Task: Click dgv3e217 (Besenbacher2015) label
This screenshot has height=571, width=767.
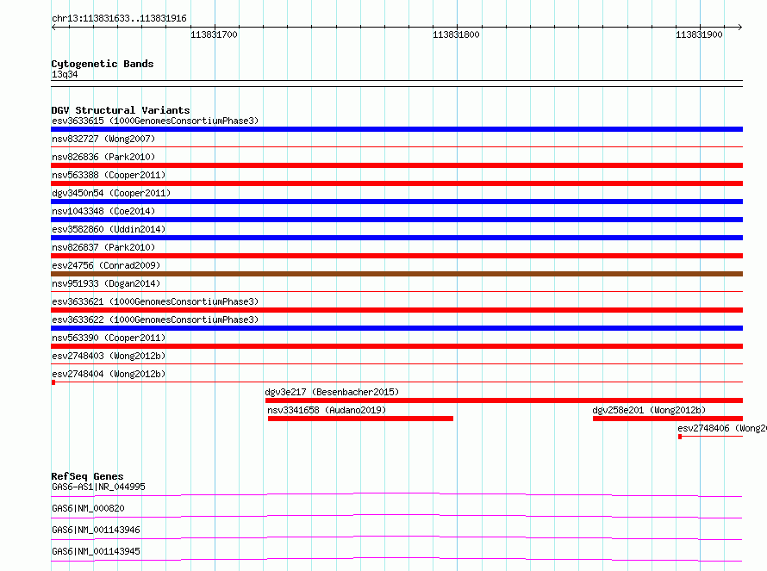Action: pos(332,392)
